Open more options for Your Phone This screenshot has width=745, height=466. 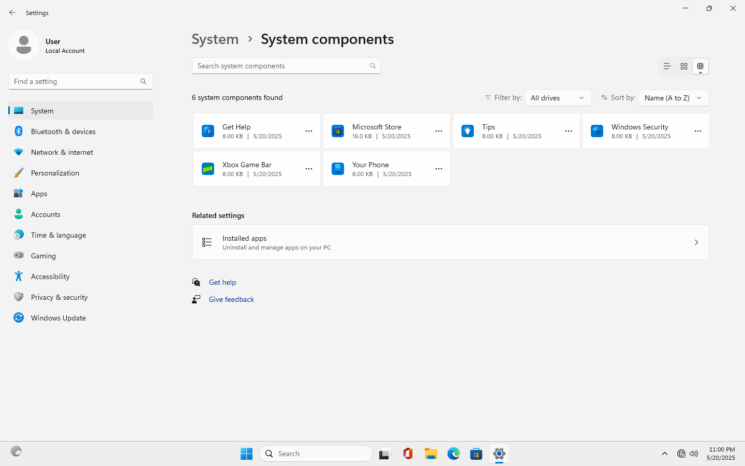point(439,169)
